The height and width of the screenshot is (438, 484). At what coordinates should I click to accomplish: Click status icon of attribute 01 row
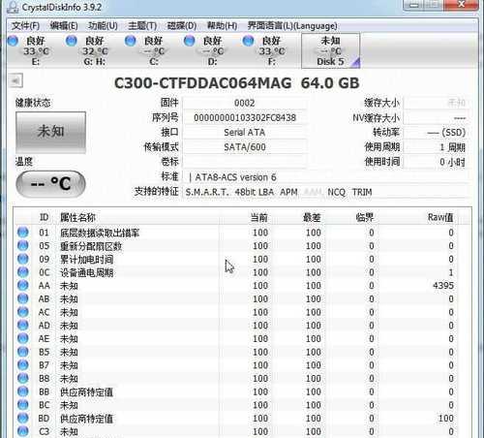[23, 233]
